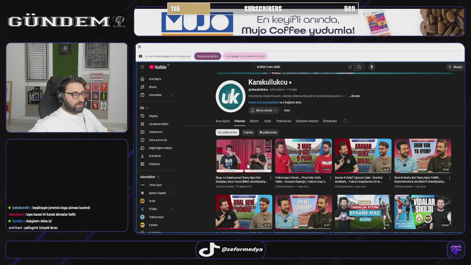Open the browser tab grid icon at top-left
Viewport: 471px width, 265px height.
tap(140, 47)
